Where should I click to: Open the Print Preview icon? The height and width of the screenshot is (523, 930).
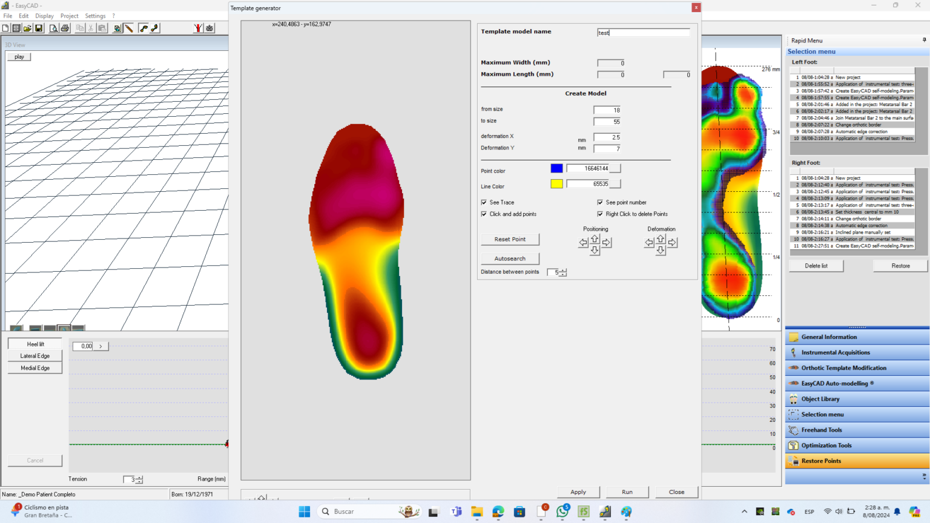click(x=54, y=28)
